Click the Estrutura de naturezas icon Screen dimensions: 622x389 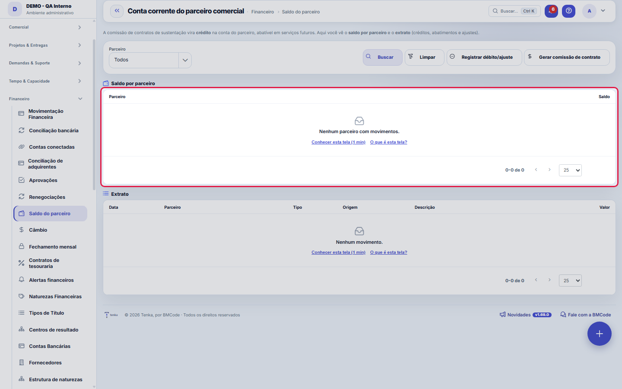coord(21,379)
